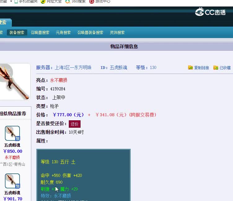Click the red 永不磨损 under ￥850.00
Image resolution: width=233 pixels, height=201 pixels.
(12, 157)
